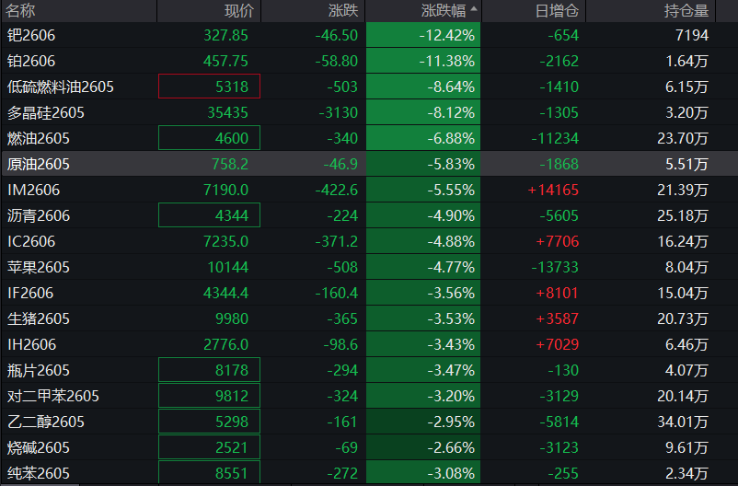
Task: Open the IC2606 contract name
Action: (x=31, y=241)
